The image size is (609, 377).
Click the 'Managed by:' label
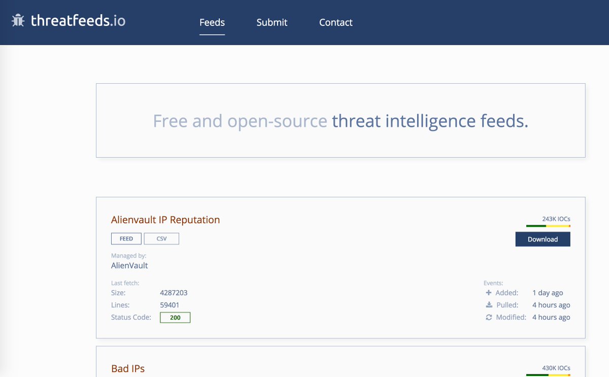point(128,256)
